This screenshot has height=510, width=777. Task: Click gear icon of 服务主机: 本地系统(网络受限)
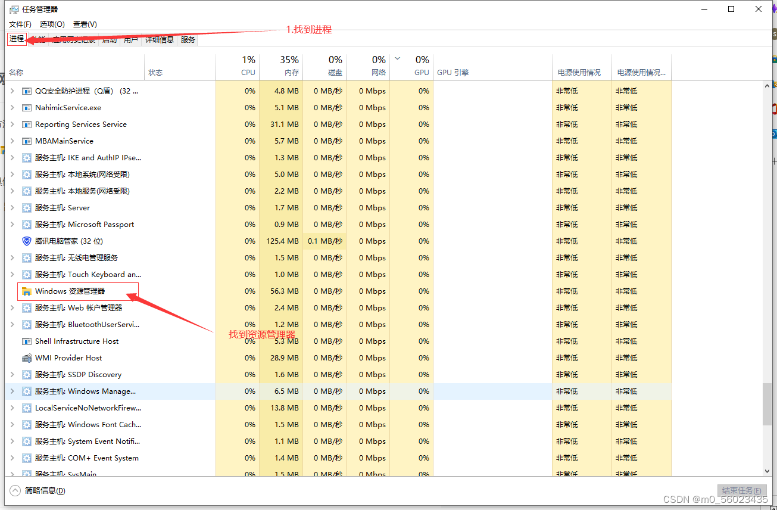[26, 175]
